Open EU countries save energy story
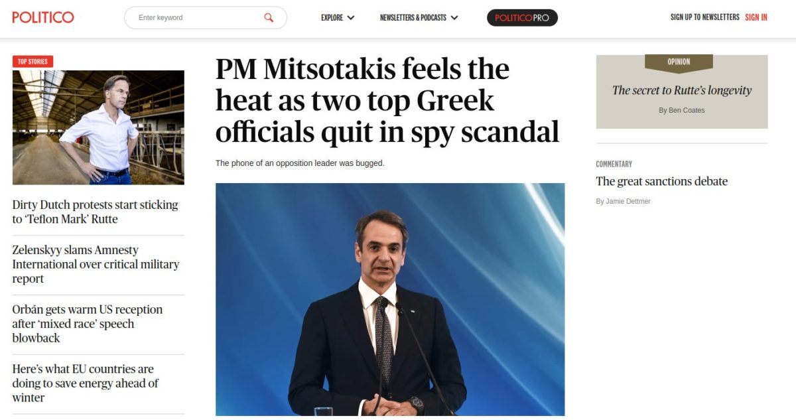The width and height of the screenshot is (796, 420). pyautogui.click(x=85, y=384)
